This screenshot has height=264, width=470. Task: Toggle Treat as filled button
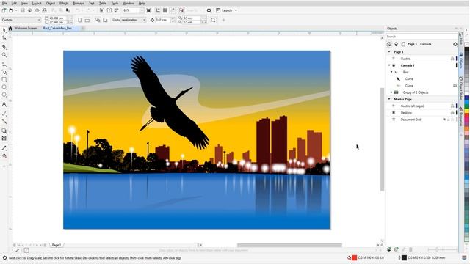[x=213, y=20]
